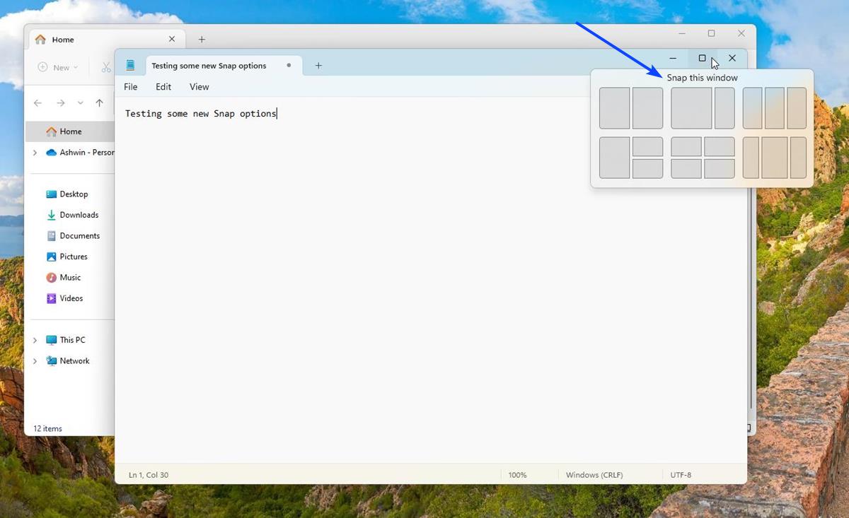Snap to right column of three-equal-columns layout
Screen dimensions: 849x518
(797, 108)
